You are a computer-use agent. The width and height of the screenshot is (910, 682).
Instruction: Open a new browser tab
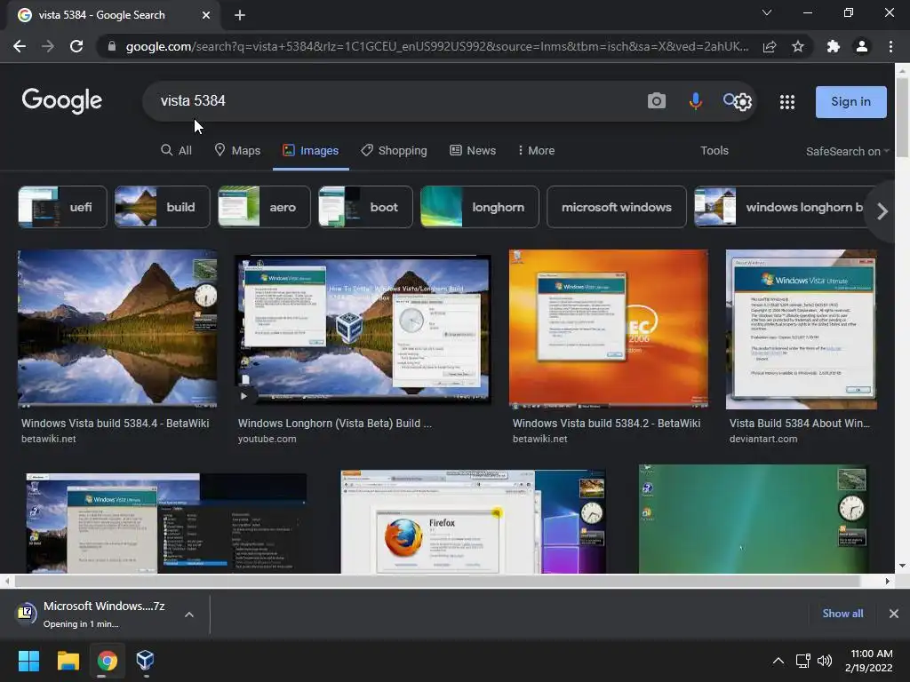click(x=240, y=15)
